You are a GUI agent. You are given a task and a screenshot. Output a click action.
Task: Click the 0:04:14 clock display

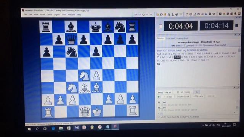[x=217, y=25]
